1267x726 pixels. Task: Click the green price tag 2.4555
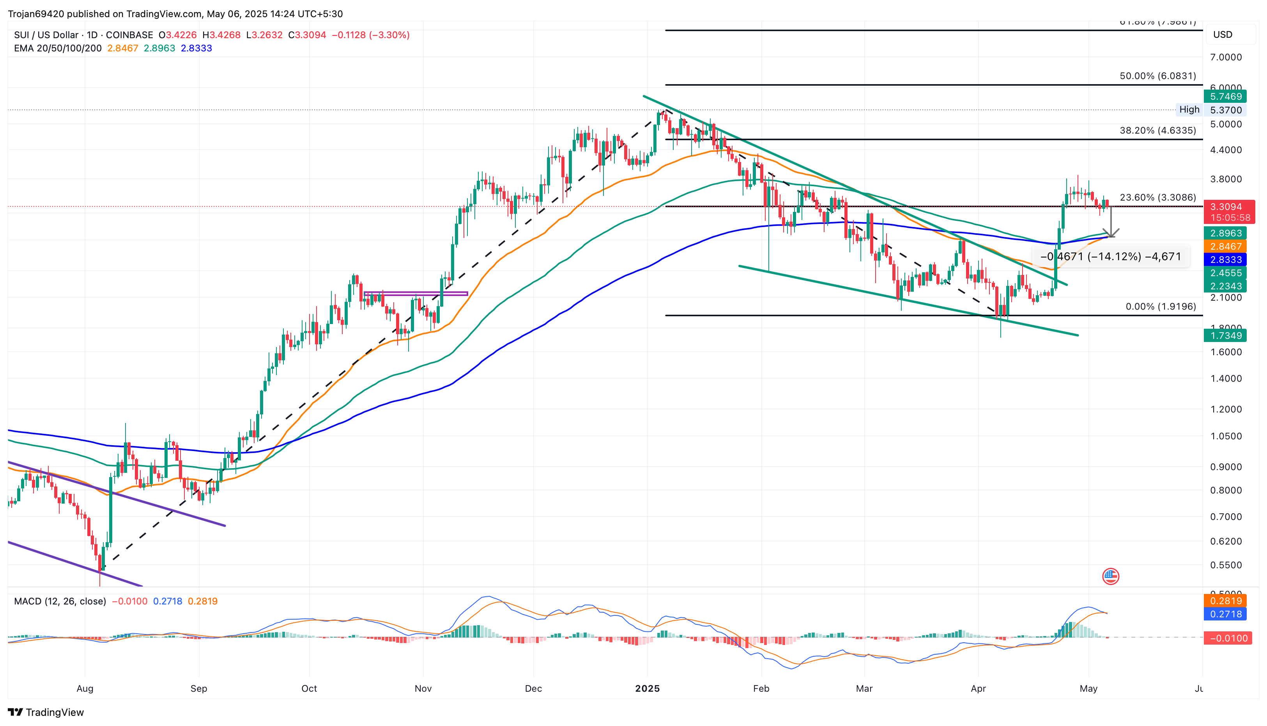(x=1225, y=273)
